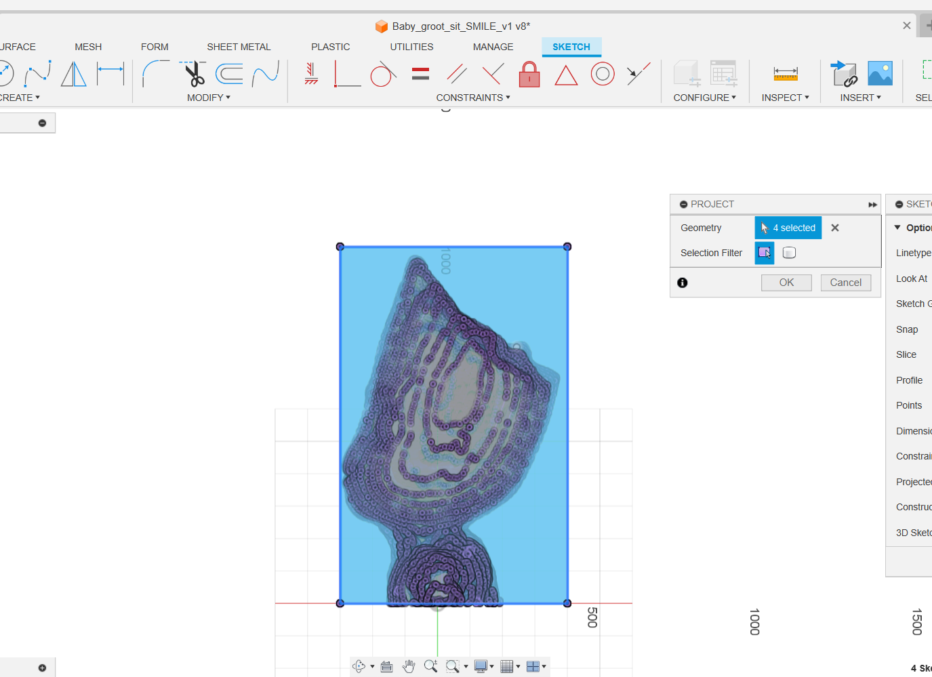Screen dimensions: 932x677
Task: Collapse the PROJECT dialog header
Action: tap(684, 204)
